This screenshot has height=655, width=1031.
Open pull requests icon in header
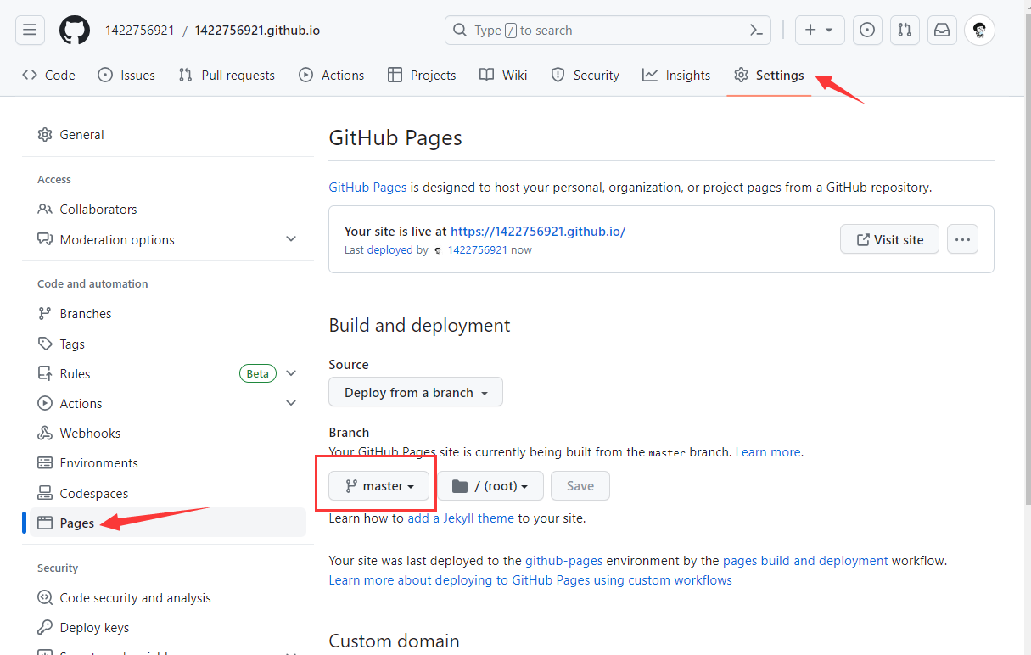point(905,31)
